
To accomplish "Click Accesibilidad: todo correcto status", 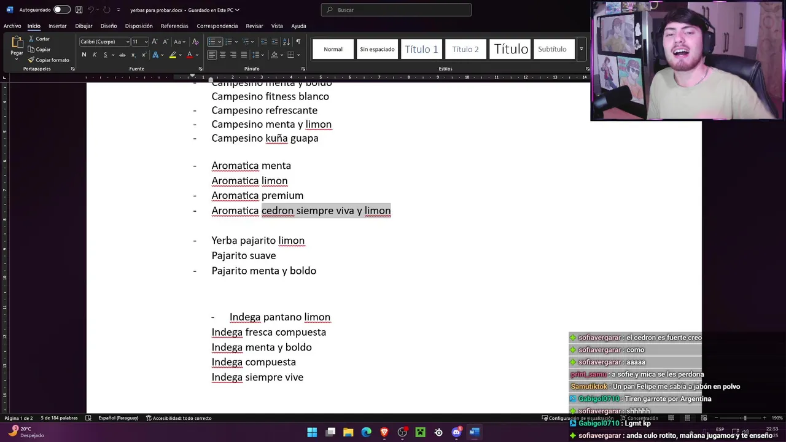I will click(x=179, y=418).
